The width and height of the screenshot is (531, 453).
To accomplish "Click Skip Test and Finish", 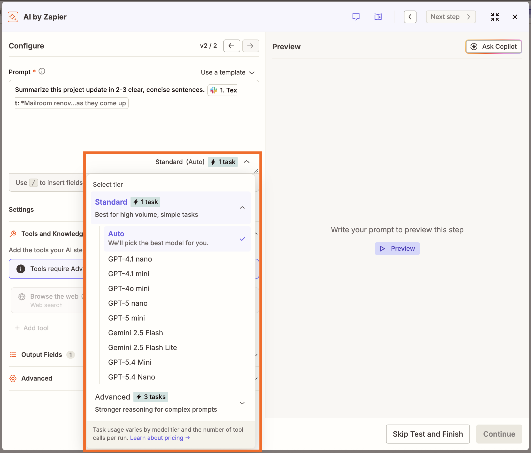I will click(428, 434).
